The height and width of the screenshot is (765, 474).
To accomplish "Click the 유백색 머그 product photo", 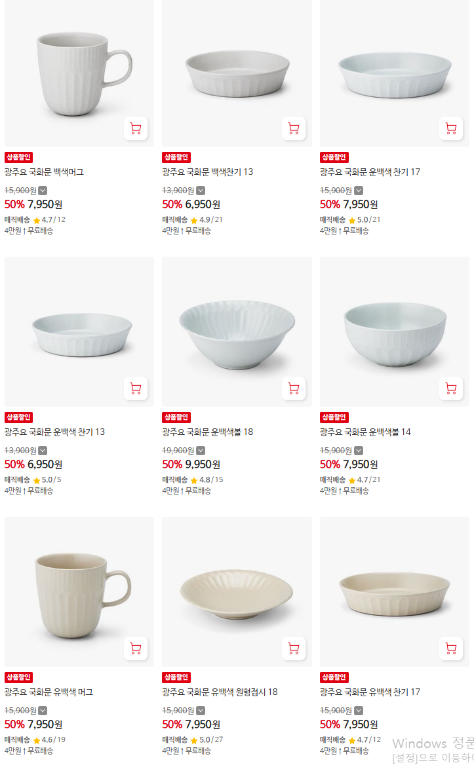I will click(x=79, y=592).
